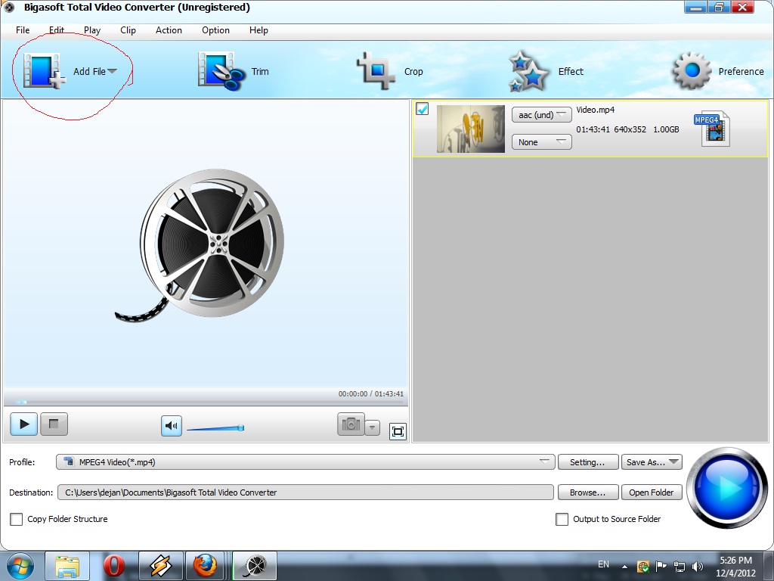The height and width of the screenshot is (581, 774).
Task: Open the Play menu
Action: click(92, 30)
